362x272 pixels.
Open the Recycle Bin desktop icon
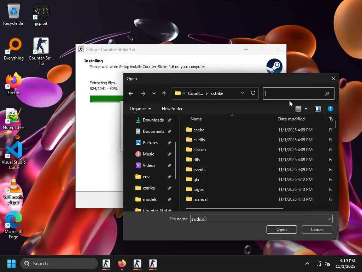14,14
